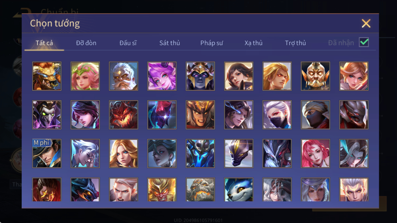Choose the pink-haired girl hero portrait
The image size is (397, 223).
(315, 153)
